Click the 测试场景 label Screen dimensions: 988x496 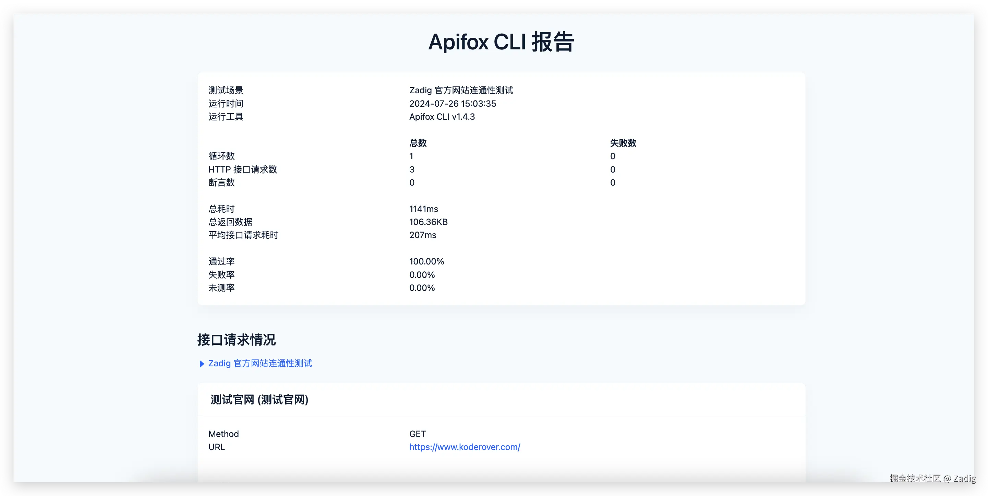[226, 90]
